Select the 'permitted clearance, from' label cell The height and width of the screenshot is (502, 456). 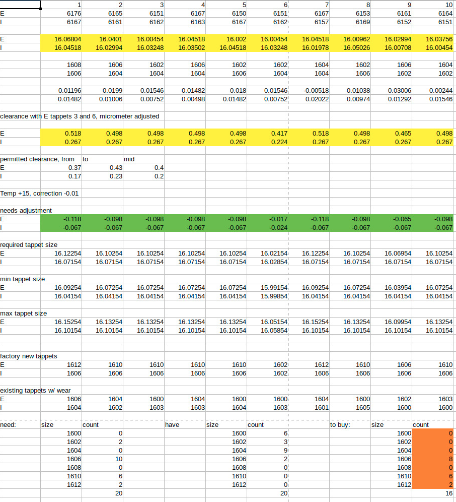click(x=37, y=159)
